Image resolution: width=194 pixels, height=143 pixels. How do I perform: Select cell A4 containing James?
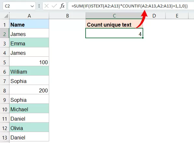pos(29,52)
